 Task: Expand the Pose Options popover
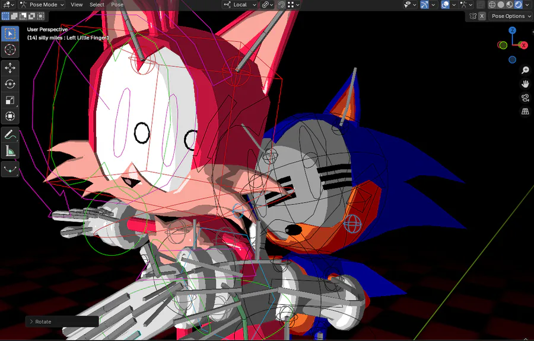pyautogui.click(x=510, y=16)
